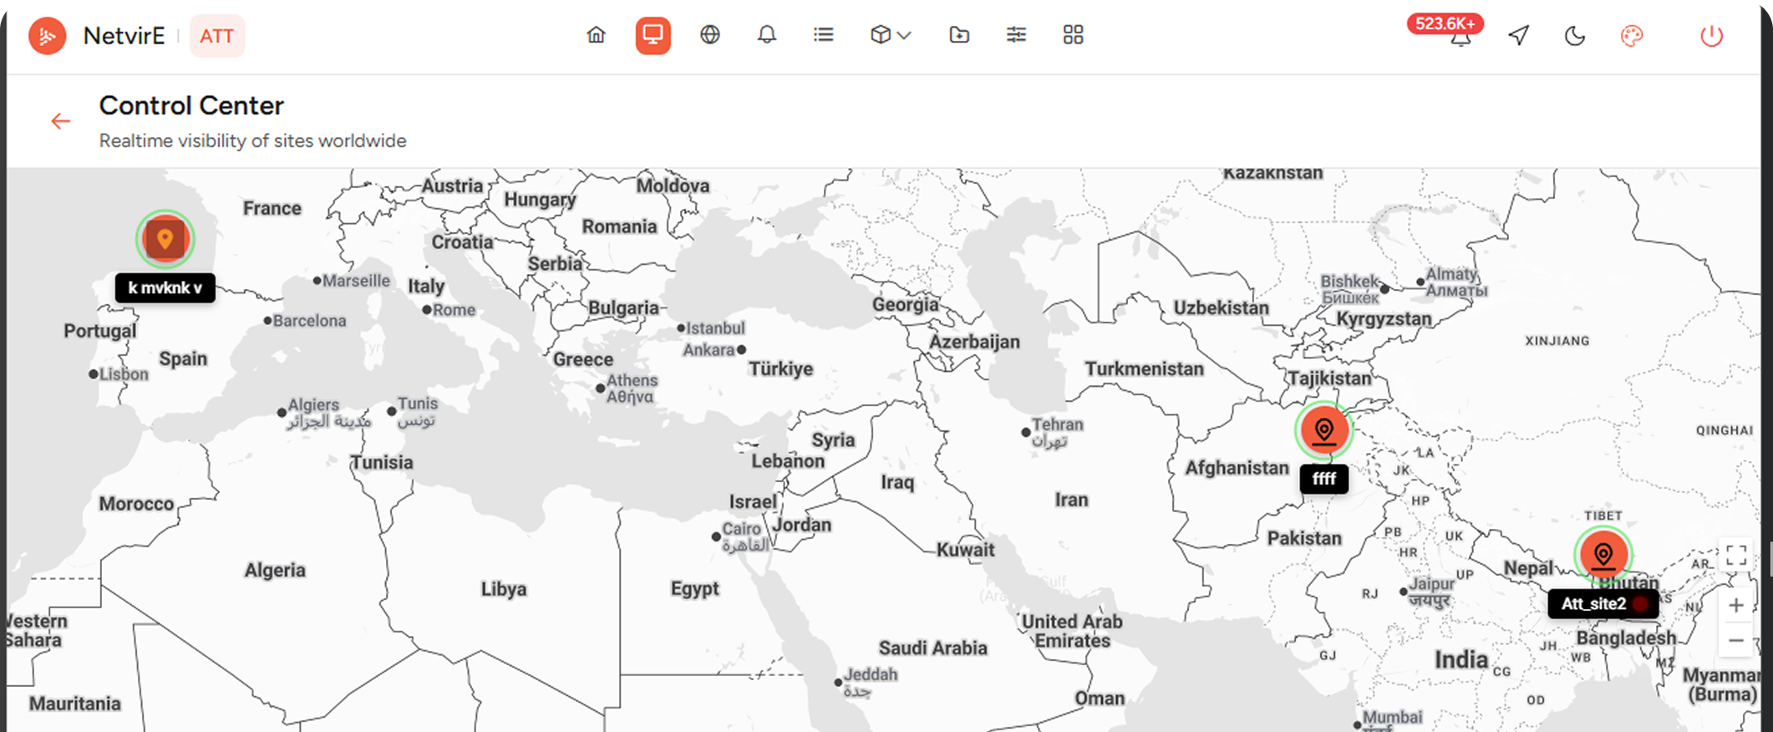
Task: Open the folder play icon
Action: [x=959, y=35]
